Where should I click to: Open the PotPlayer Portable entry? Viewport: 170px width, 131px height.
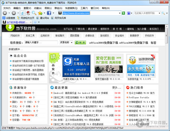[x=139, y=97]
